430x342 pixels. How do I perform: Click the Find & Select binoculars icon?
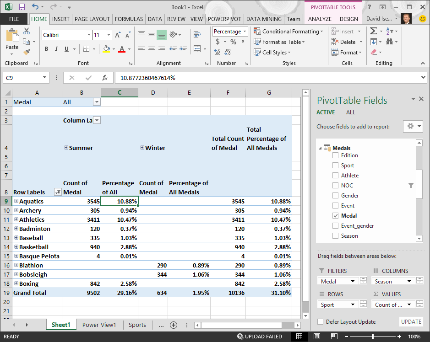pos(390,41)
